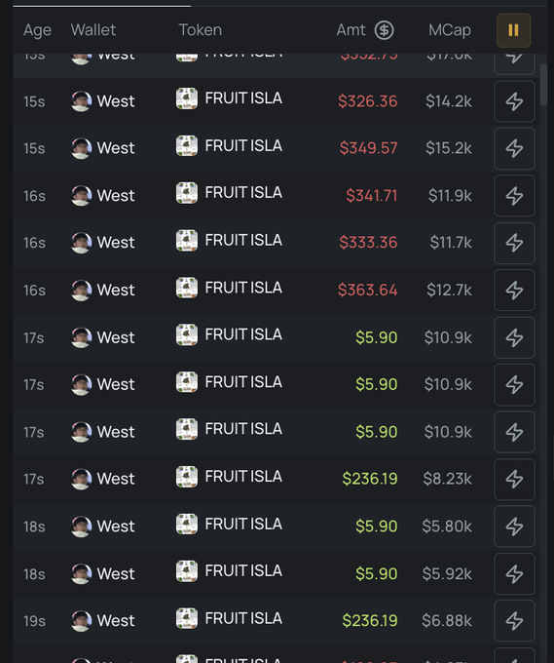Quick-buy lightning icon on $326.36 row
The height and width of the screenshot is (663, 554).
coord(514,101)
